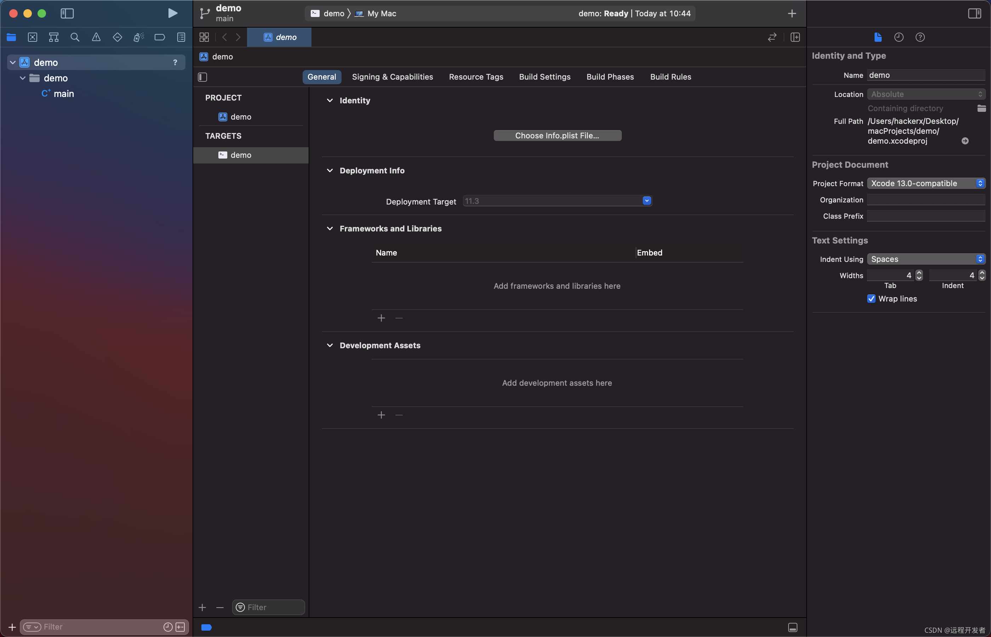Click the Class Prefix input field
This screenshot has height=637, width=991.
pyautogui.click(x=926, y=216)
